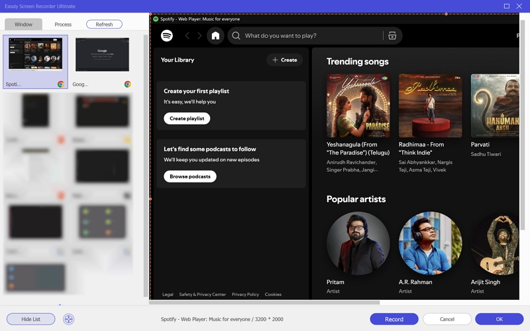Screen dimensions: 530x331
Task: Click the search magnifier icon
Action: click(x=237, y=36)
